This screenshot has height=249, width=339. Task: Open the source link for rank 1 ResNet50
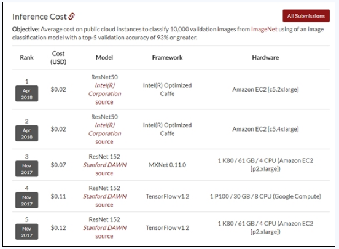[x=104, y=102]
